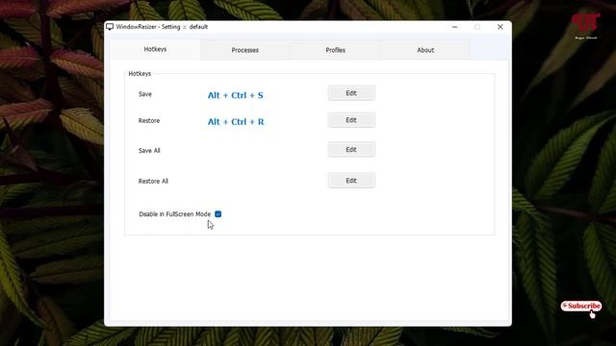616x346 pixels.
Task: Open the Processes tab
Action: click(244, 50)
